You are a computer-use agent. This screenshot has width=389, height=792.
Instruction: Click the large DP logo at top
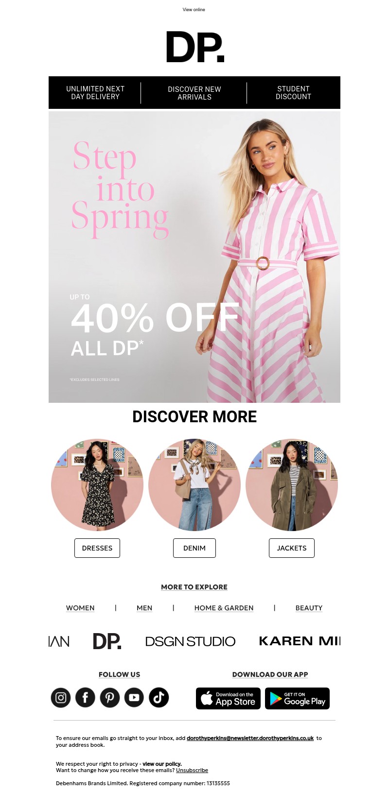coord(195,47)
